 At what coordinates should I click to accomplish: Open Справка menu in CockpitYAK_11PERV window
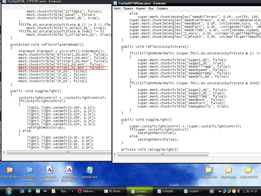(51, 6)
